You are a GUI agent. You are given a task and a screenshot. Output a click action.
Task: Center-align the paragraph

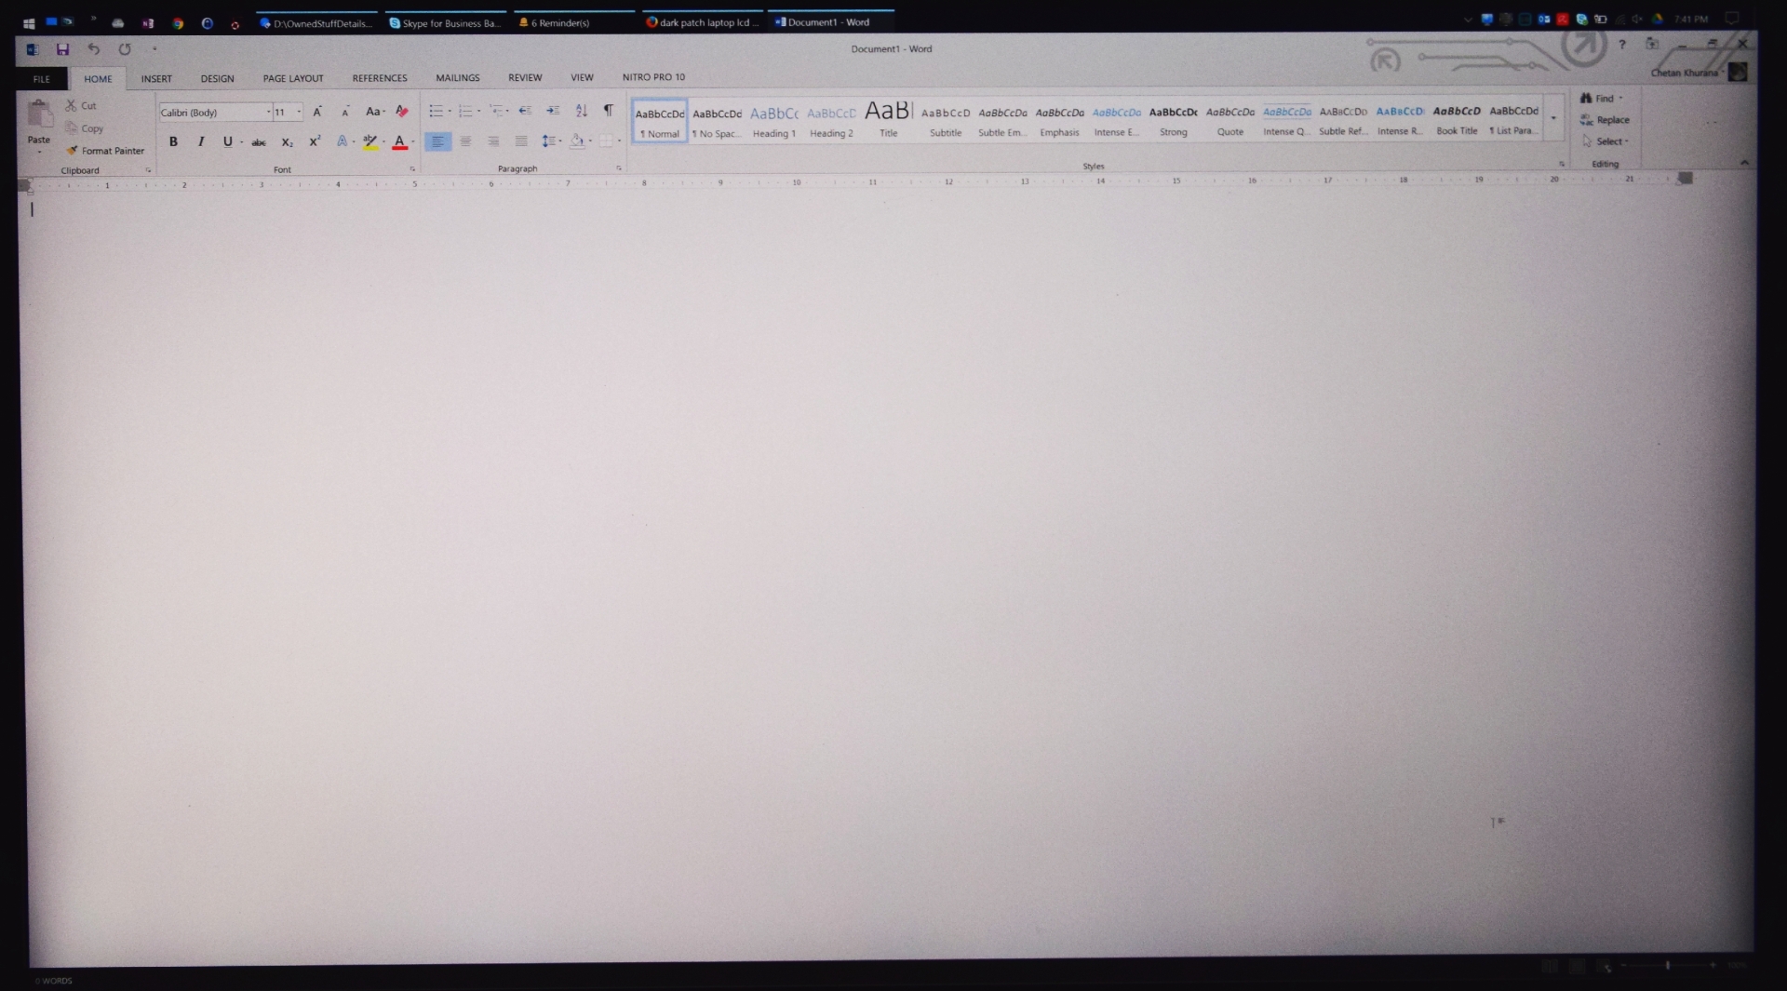coord(465,141)
